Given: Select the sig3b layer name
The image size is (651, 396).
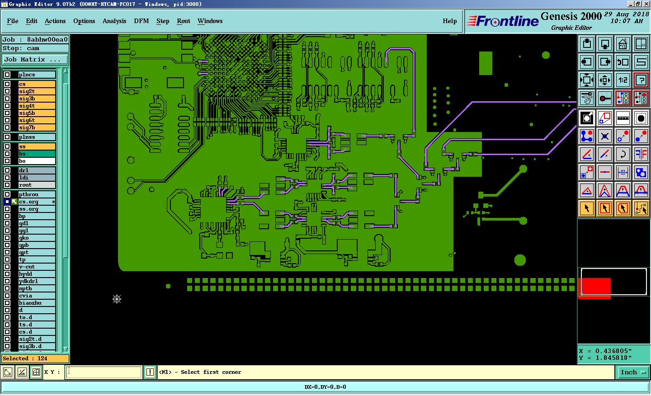Looking at the screenshot, I should (37, 99).
